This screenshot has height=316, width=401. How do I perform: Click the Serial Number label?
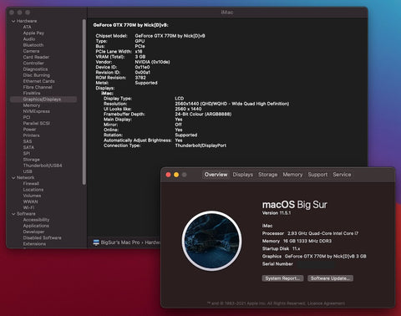point(277,264)
